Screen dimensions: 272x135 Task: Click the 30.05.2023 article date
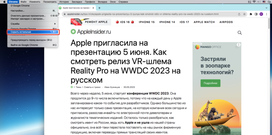point(129,87)
